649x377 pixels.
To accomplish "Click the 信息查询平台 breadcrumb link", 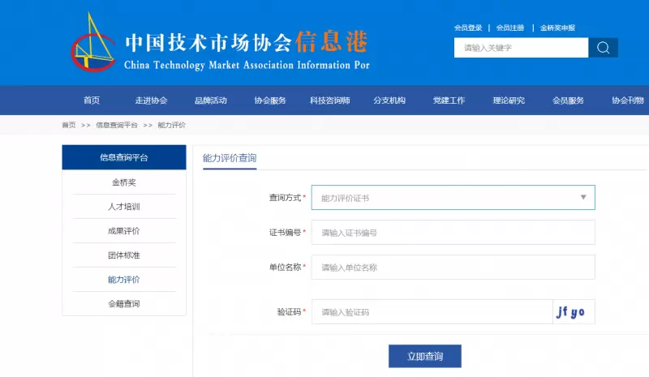I will [x=117, y=126].
